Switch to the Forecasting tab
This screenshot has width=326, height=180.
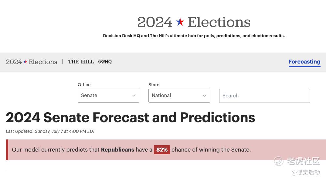[x=304, y=62]
